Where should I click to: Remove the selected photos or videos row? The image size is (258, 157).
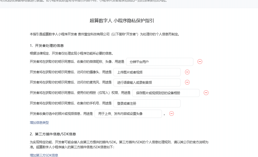[171, 114]
